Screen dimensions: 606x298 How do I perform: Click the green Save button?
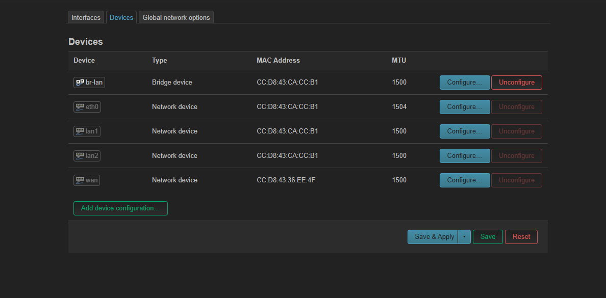[x=488, y=237]
